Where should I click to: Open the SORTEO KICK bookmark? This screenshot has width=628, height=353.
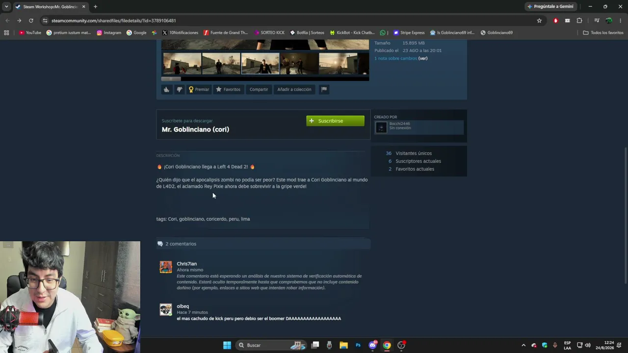click(269, 33)
